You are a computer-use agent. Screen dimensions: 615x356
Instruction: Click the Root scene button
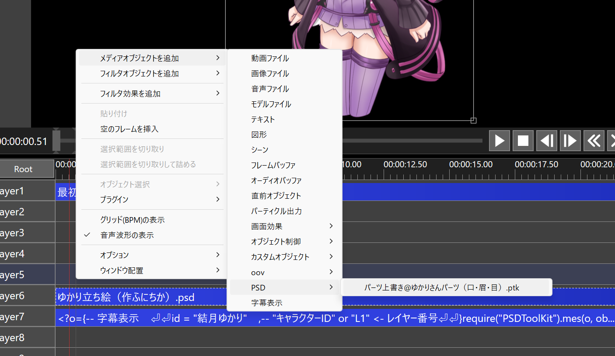click(23, 169)
